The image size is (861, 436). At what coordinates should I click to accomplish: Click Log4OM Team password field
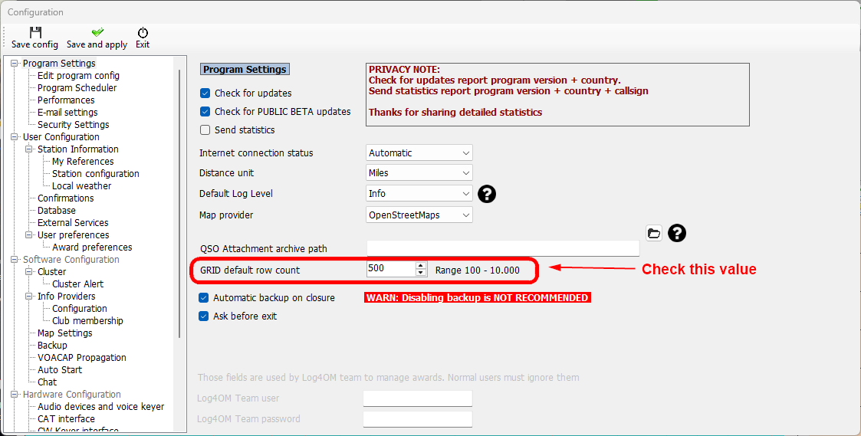click(418, 419)
